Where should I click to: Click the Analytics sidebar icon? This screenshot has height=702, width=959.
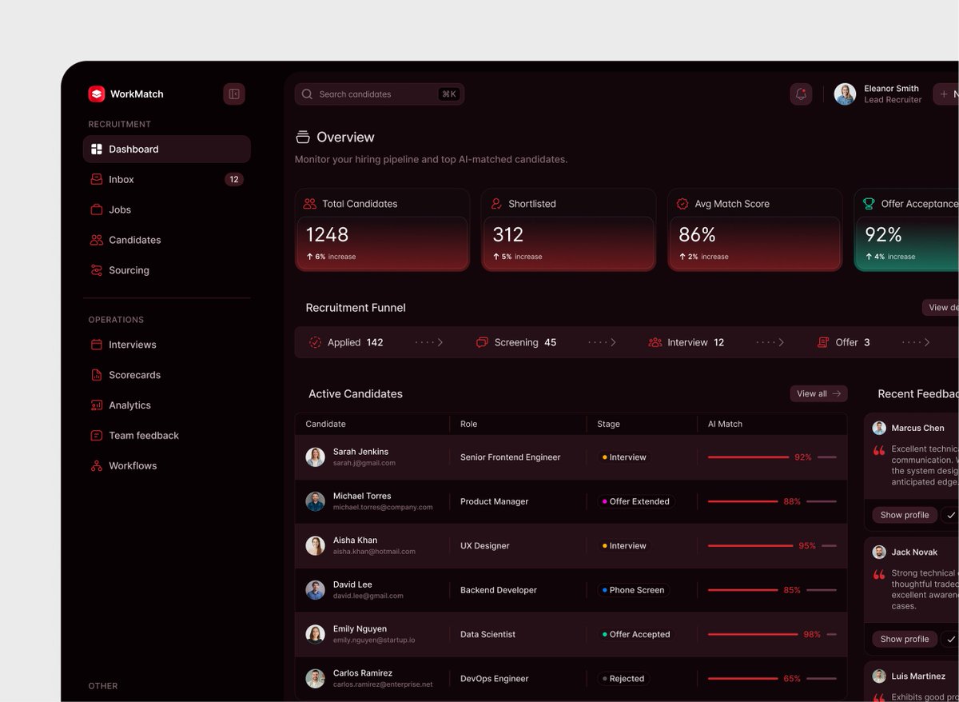click(x=97, y=405)
